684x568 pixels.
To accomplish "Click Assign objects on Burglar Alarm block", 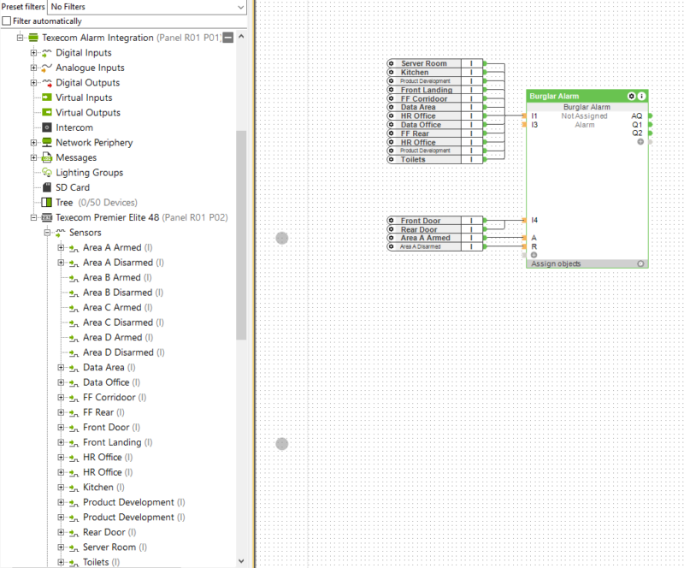I will 556,264.
